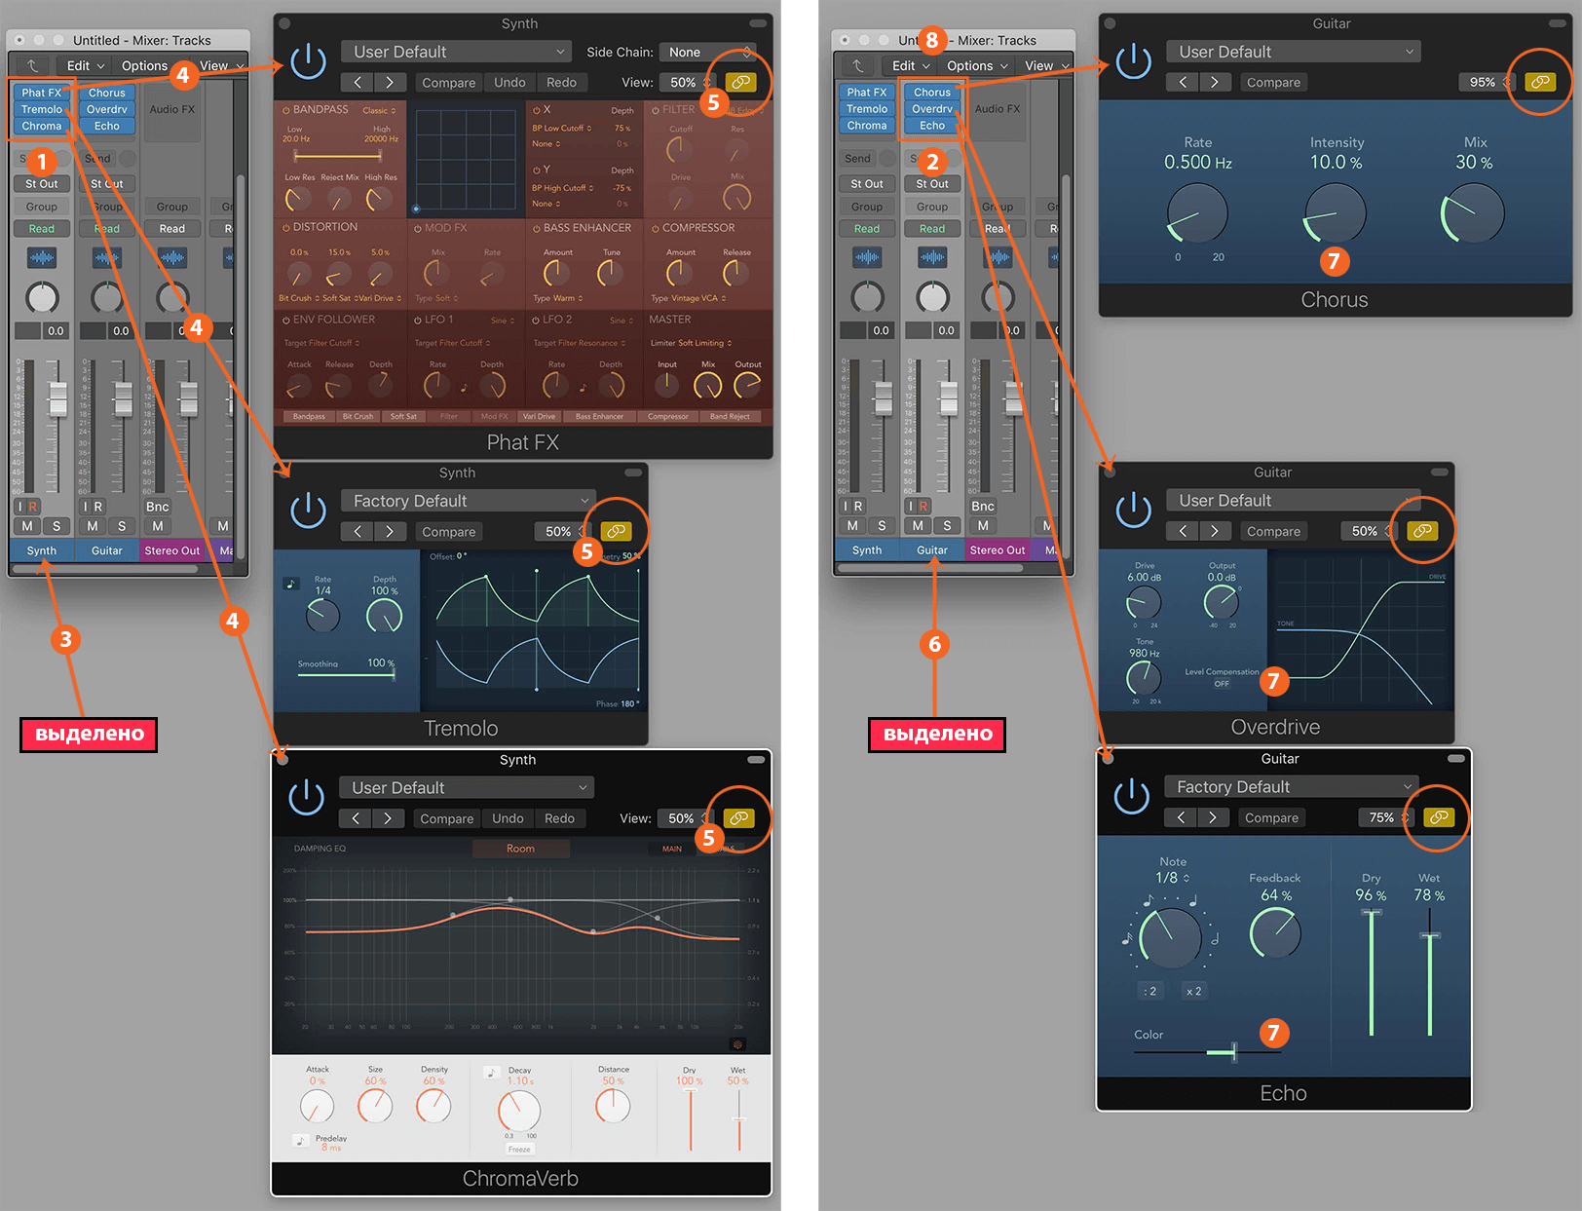Toggle the COMPRESSOR section power in Phat FX

click(x=656, y=228)
